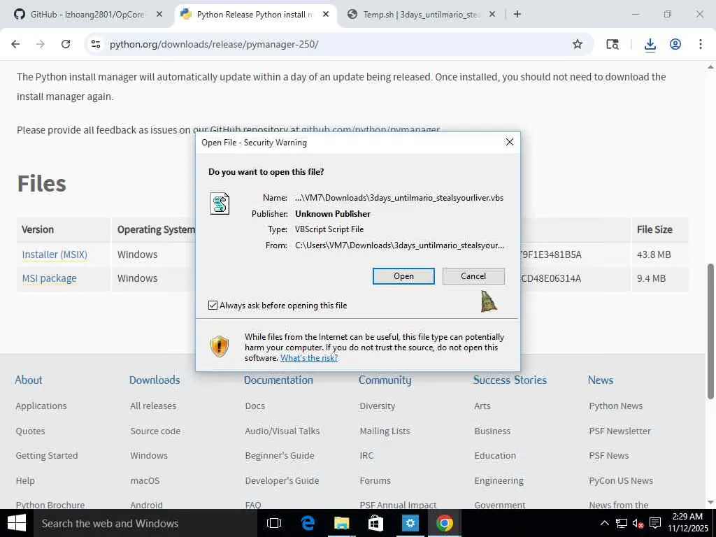Close the Python Release tab
Screen dimensions: 716x537
[326, 14]
